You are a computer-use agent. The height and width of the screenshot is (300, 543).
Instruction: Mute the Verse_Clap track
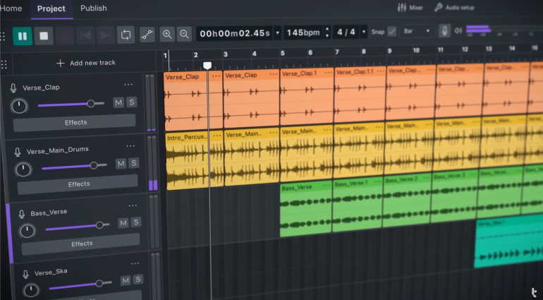118,102
